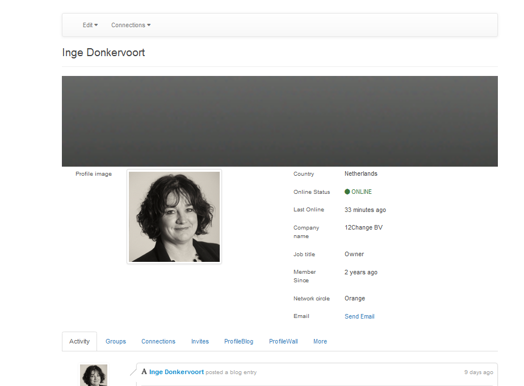Click the Inge Donkervoort page heading
Viewport: 524px width, 386px height.
[x=103, y=52]
